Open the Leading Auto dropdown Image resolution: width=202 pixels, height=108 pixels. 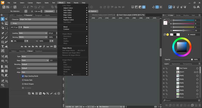33,33
